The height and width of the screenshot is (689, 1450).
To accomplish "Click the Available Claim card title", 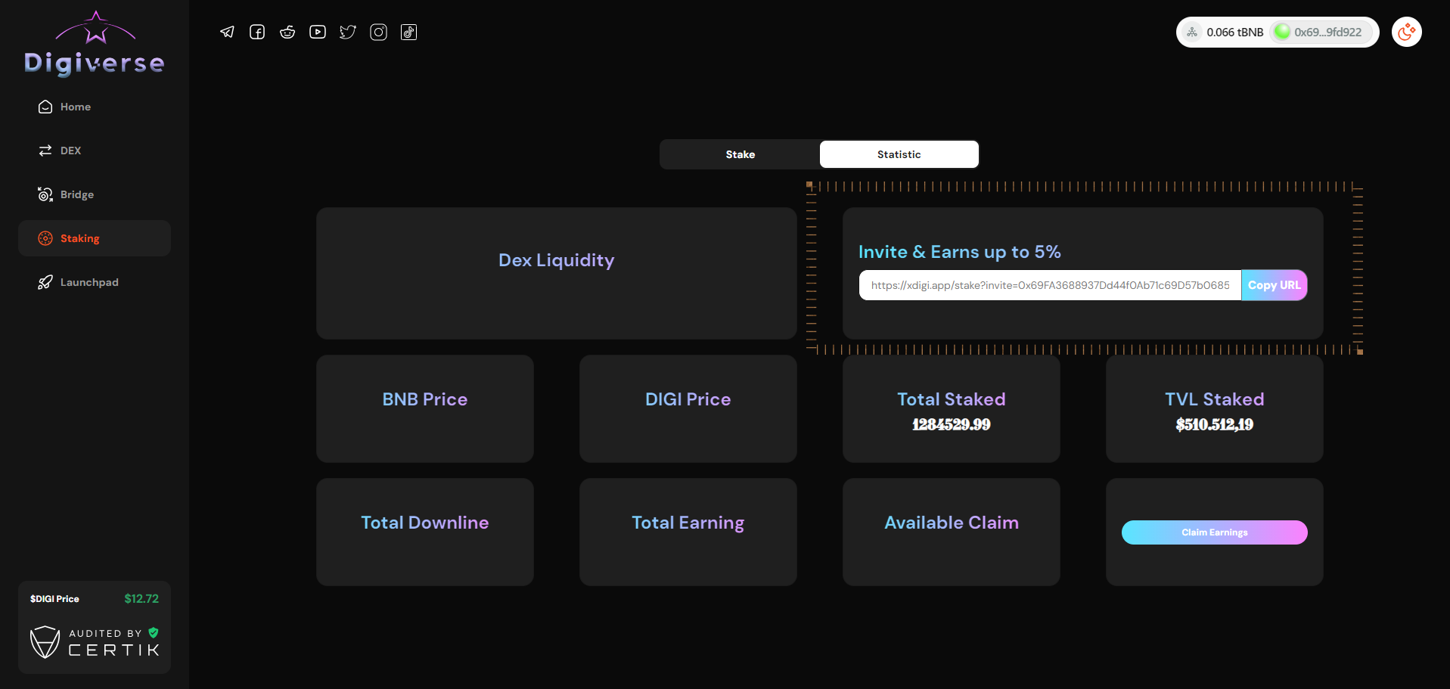I will click(x=952, y=523).
